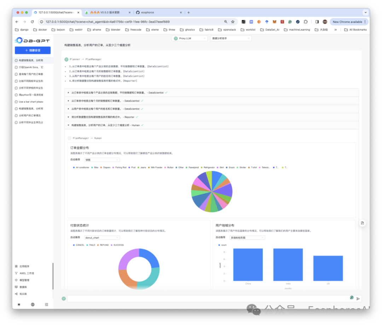The width and height of the screenshot is (382, 325).
Task: Go back in browser history
Action: pos(17,22)
